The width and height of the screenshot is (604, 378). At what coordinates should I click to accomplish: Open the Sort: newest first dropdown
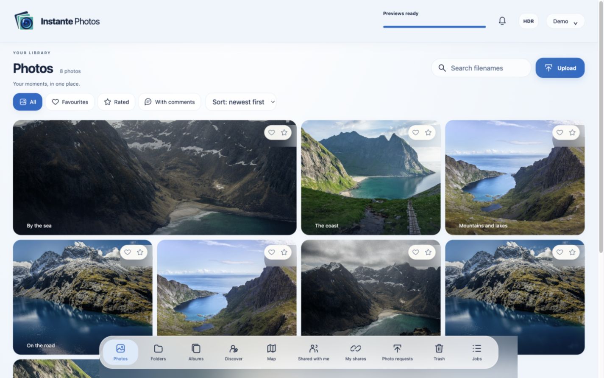click(241, 102)
